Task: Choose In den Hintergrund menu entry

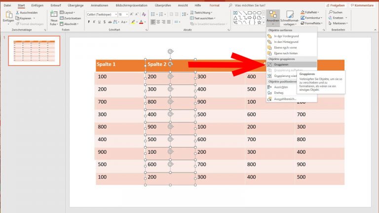Action: (x=292, y=42)
